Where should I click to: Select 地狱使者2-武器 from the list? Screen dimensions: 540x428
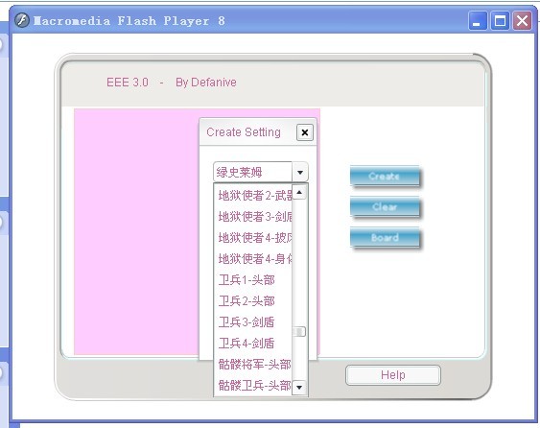point(253,196)
